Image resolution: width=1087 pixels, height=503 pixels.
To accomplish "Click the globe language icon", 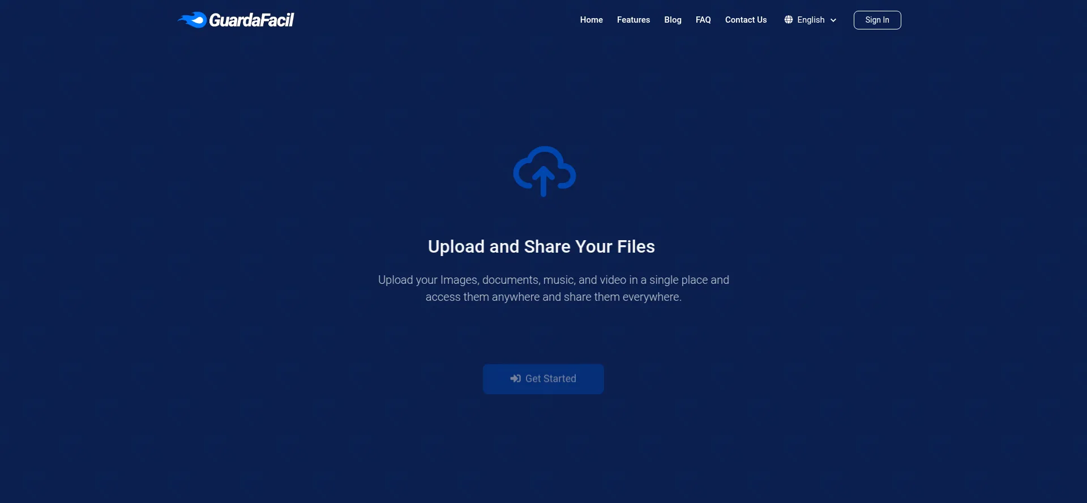I will [788, 20].
